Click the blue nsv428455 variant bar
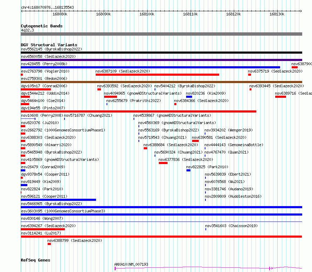This screenshot has width=312, height=272. 150,67
